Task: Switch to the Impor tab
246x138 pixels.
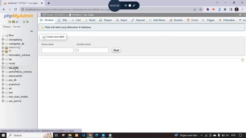Action: pos(122,20)
